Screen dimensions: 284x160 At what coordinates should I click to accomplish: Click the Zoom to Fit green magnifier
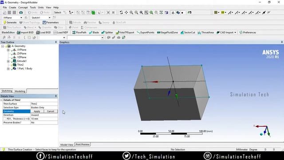(x=151, y=12)
